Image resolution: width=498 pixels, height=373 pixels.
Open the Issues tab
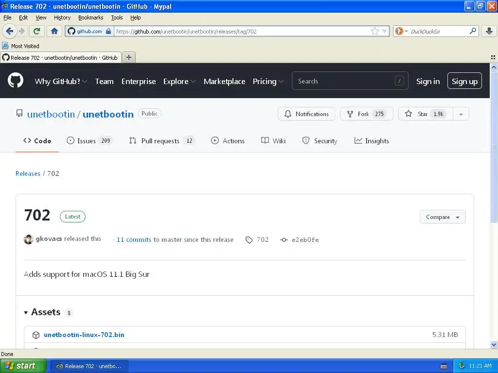pos(89,141)
